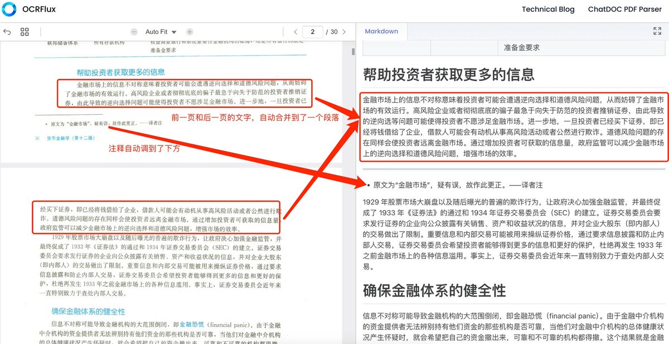Expand the zoom level options list
The height and width of the screenshot is (344, 669).
174,32
